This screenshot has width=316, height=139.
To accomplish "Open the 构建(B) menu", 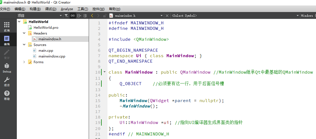I will coord(35,9).
